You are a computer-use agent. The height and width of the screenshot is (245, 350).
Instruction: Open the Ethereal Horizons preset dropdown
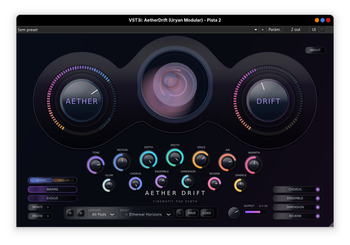pos(147,214)
